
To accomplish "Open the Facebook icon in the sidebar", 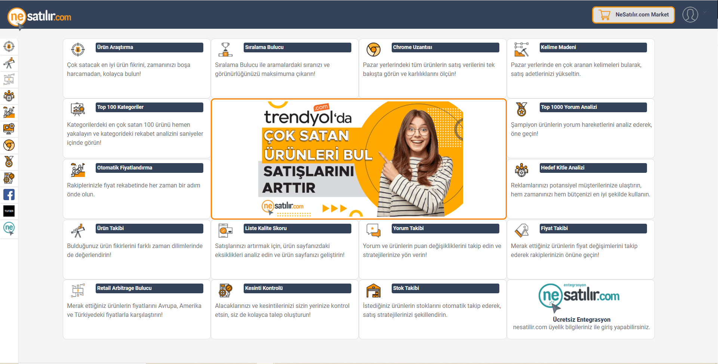I will [x=9, y=195].
